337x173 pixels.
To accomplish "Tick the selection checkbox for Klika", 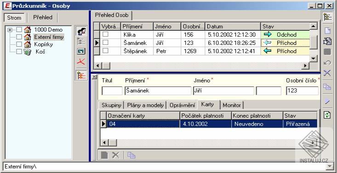I will pyautogui.click(x=105, y=34).
